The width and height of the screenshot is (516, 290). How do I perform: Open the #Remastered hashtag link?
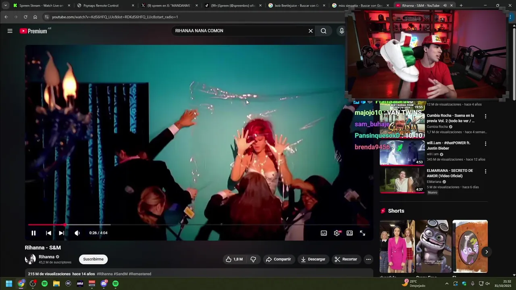[x=140, y=274]
